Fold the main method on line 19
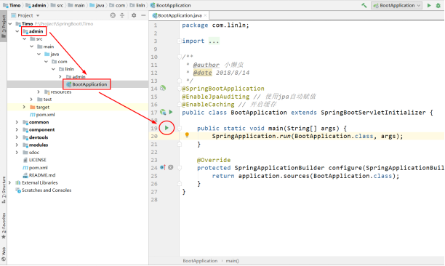Screen dimensions: 445x266 180,128
